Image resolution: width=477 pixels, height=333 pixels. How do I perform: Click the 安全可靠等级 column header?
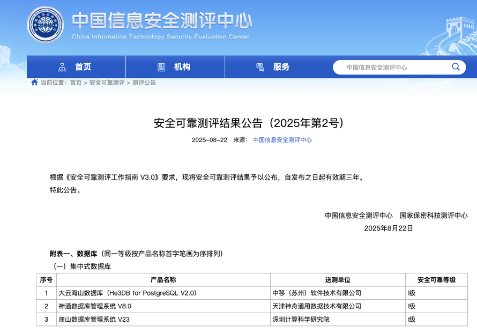pyautogui.click(x=437, y=280)
